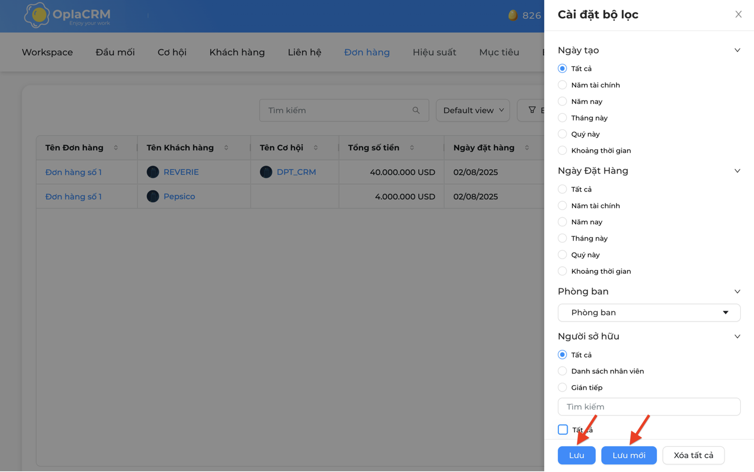Collapse the Ngày Đặt Hàng section
754x472 pixels.
737,171
